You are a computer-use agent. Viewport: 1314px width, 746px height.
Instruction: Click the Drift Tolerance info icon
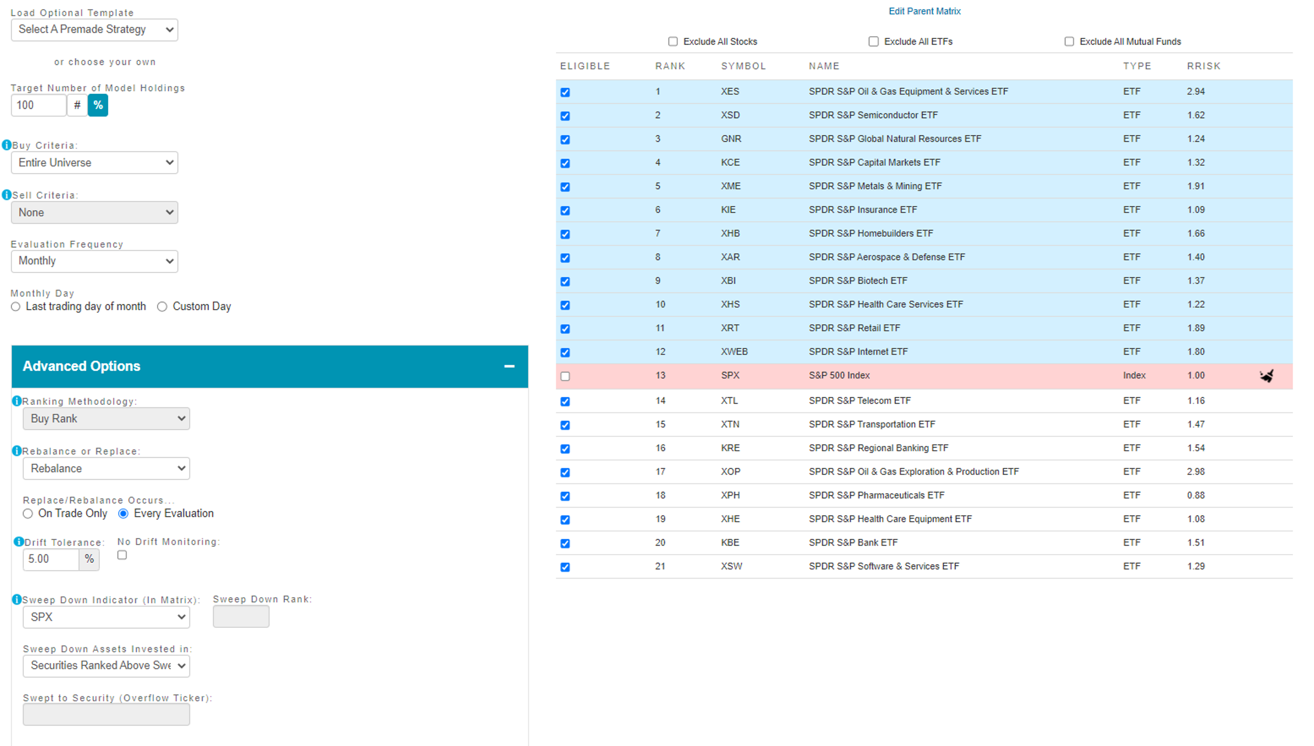[x=19, y=541]
